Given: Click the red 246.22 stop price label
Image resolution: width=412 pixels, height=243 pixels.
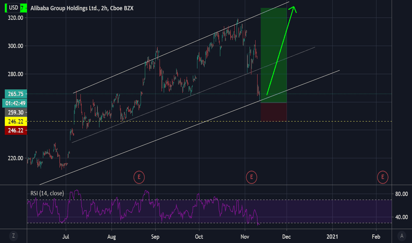Looking at the screenshot, I should click(16, 130).
